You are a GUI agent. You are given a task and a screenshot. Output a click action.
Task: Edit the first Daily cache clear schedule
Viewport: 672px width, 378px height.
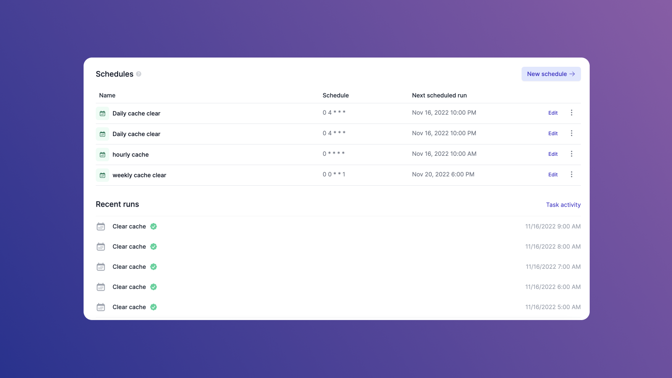coord(553,113)
